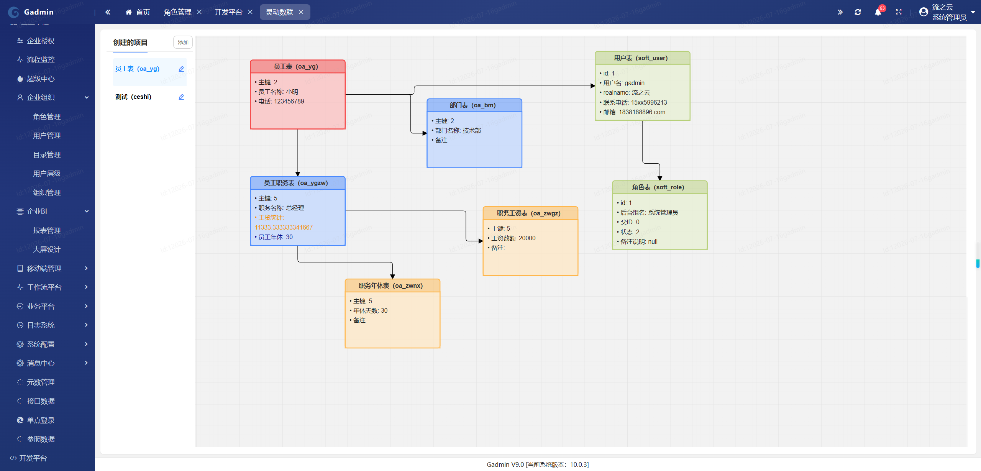Click the home icon in tab bar
Screen dimensions: 981x471
(x=129, y=12)
